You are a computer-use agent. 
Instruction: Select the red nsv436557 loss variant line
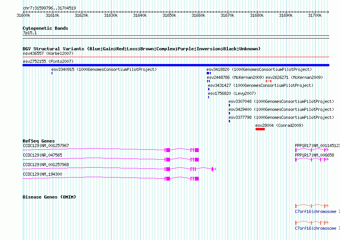coord(176,57)
